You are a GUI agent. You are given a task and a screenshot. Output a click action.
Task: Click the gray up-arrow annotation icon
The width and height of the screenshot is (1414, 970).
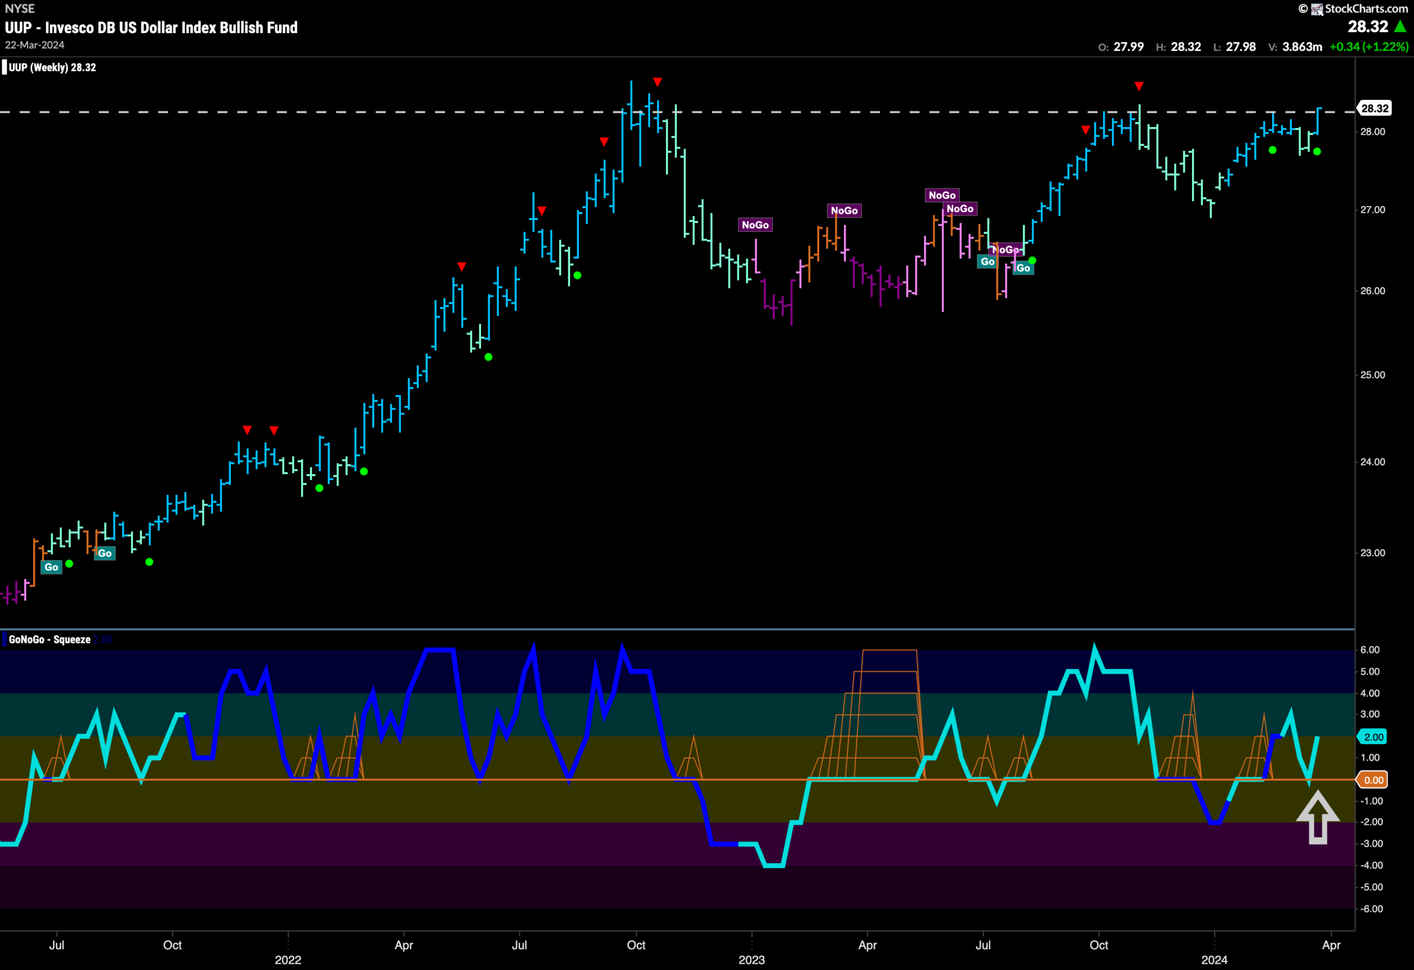pos(1317,817)
